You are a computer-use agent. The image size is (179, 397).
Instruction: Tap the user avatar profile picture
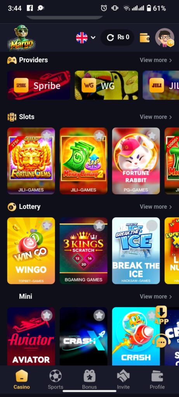[x=165, y=38]
